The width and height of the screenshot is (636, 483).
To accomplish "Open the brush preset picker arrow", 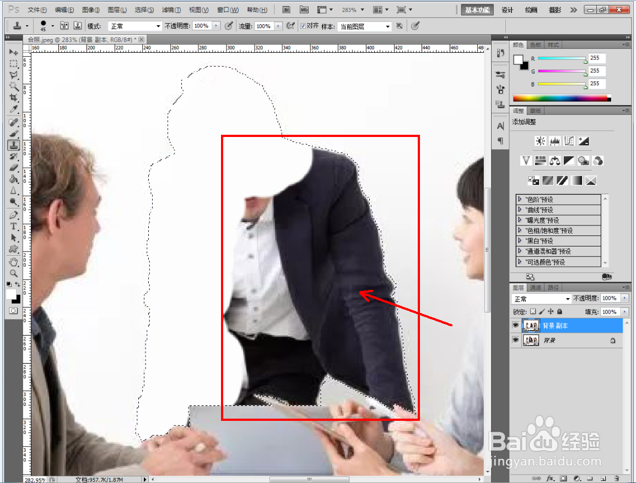I will (52, 26).
